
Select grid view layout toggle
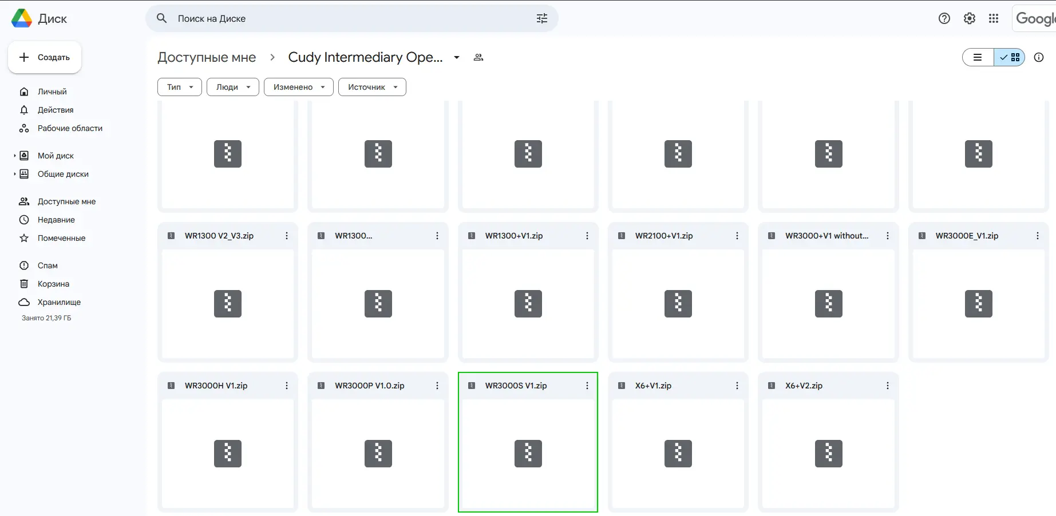tap(1010, 57)
